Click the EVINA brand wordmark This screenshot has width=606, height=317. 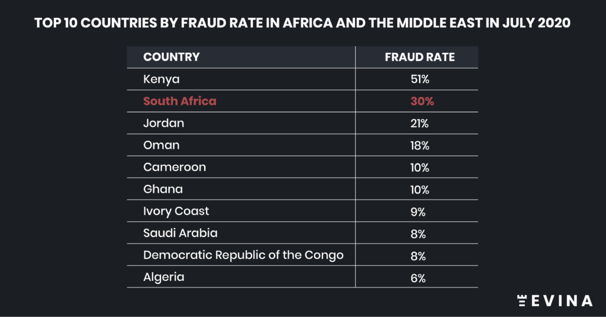coord(562,301)
